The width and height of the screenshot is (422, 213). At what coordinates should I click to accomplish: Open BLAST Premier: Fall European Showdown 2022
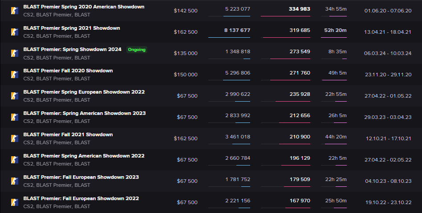pos(81,198)
